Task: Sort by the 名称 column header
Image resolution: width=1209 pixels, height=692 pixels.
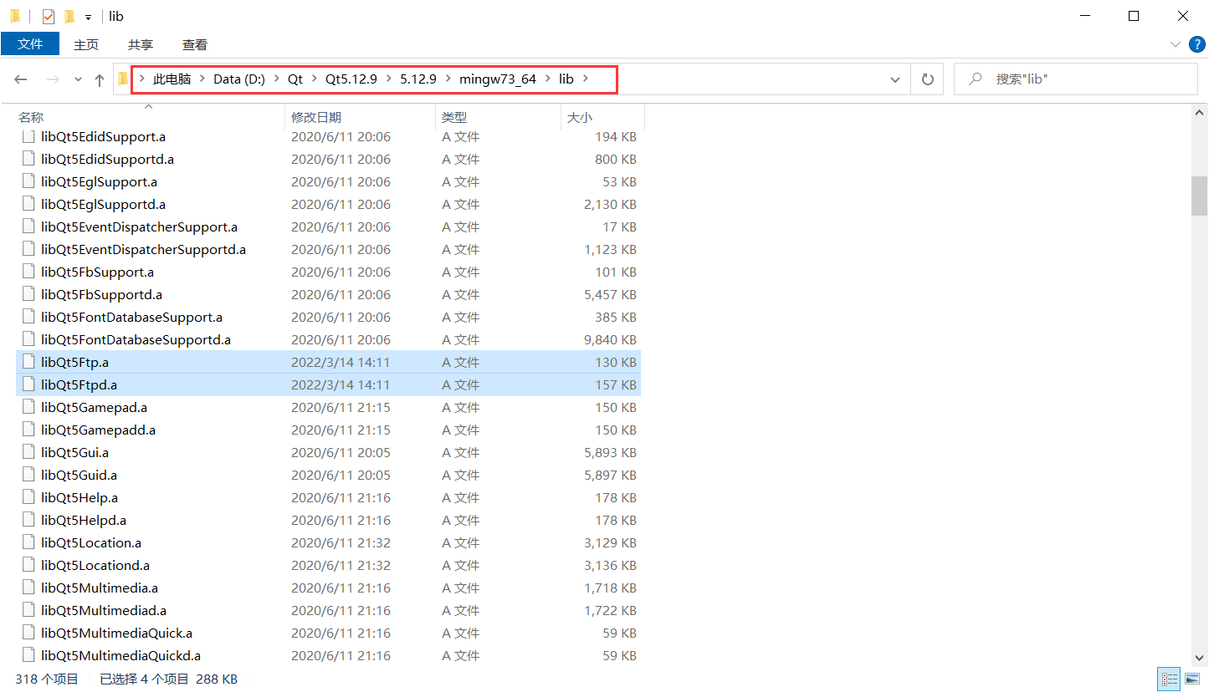Action: [151, 118]
